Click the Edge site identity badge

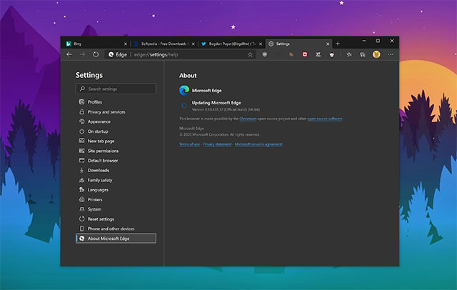point(117,54)
